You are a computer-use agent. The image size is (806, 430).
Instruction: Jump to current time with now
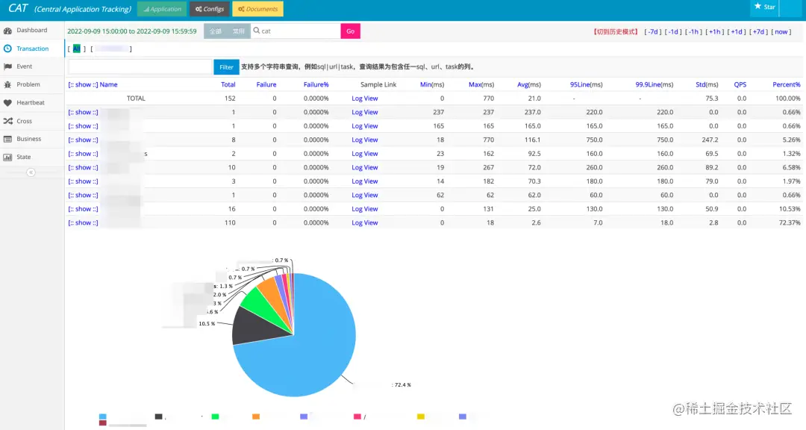[781, 32]
